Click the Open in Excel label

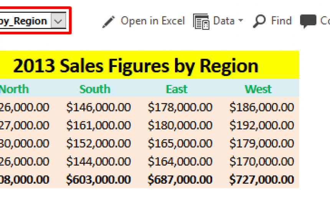153,21
